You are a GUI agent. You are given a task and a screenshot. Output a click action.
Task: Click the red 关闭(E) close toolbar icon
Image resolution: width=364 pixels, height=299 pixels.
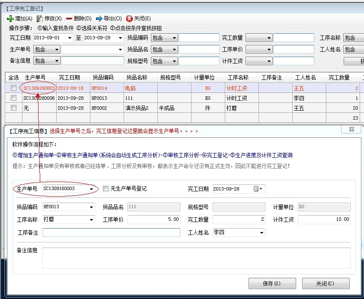click(x=129, y=19)
